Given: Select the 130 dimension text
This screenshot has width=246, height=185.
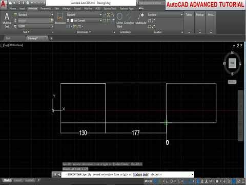Looking at the screenshot, I should point(83,133).
